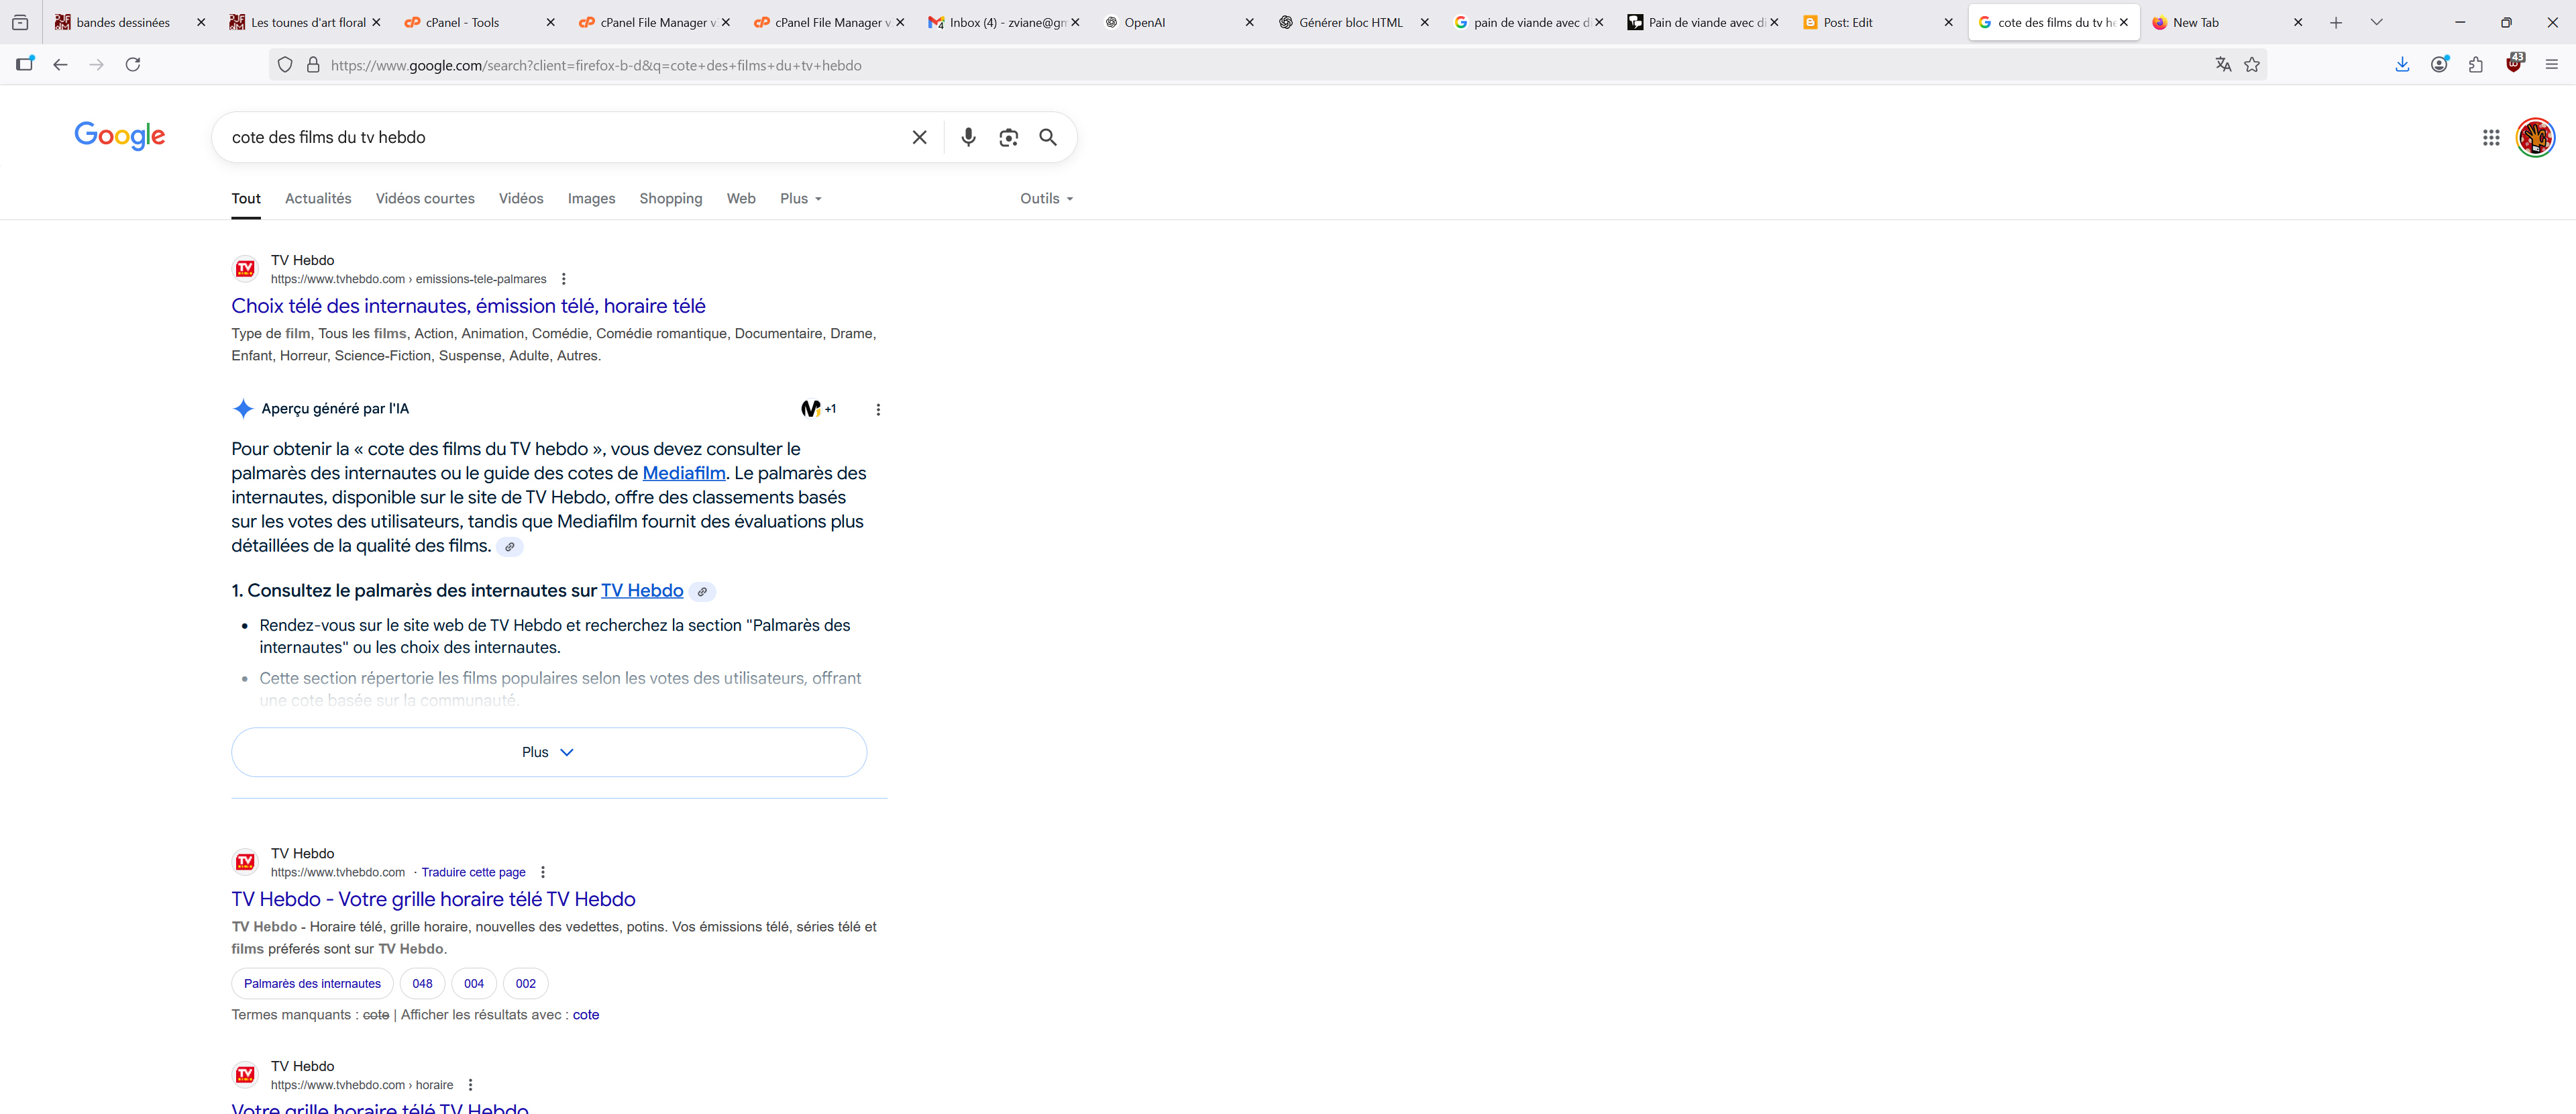Click into the Google search input field

click(x=560, y=137)
